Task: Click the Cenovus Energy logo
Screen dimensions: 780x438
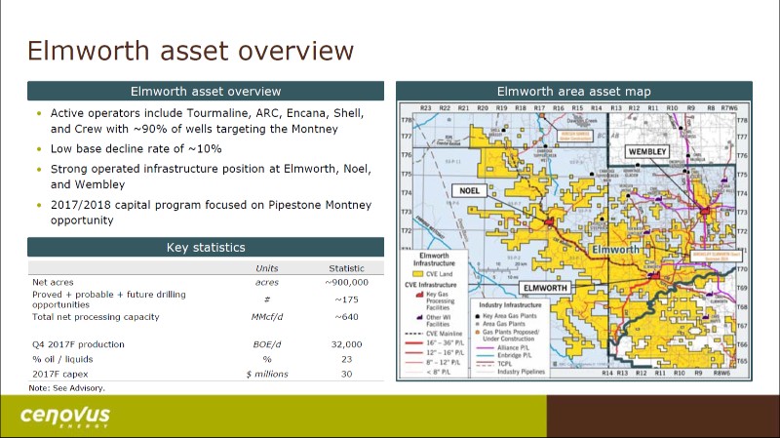Action: pyautogui.click(x=64, y=417)
